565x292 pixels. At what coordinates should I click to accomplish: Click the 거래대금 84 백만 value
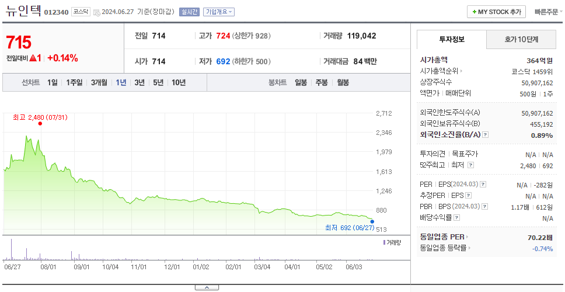tap(365, 62)
